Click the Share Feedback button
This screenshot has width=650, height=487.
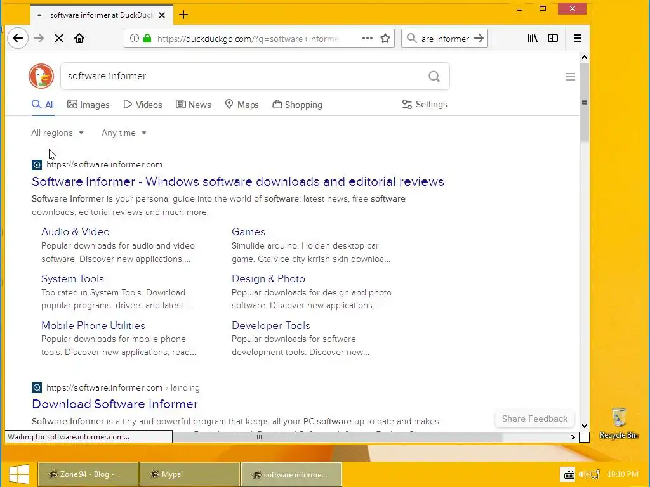pos(534,419)
